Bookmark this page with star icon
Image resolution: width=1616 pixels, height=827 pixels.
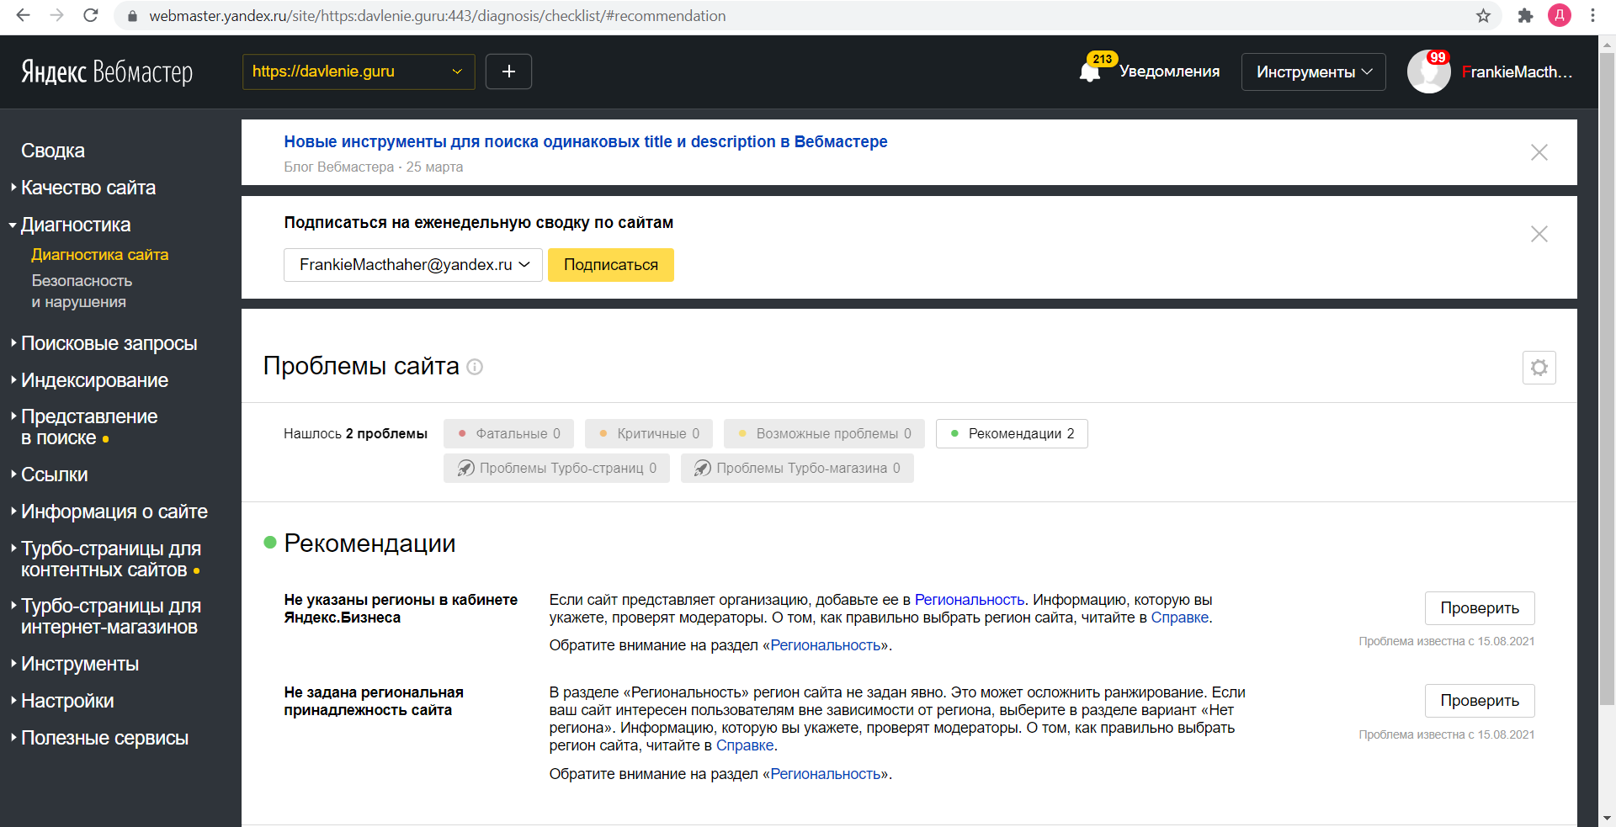[1483, 16]
